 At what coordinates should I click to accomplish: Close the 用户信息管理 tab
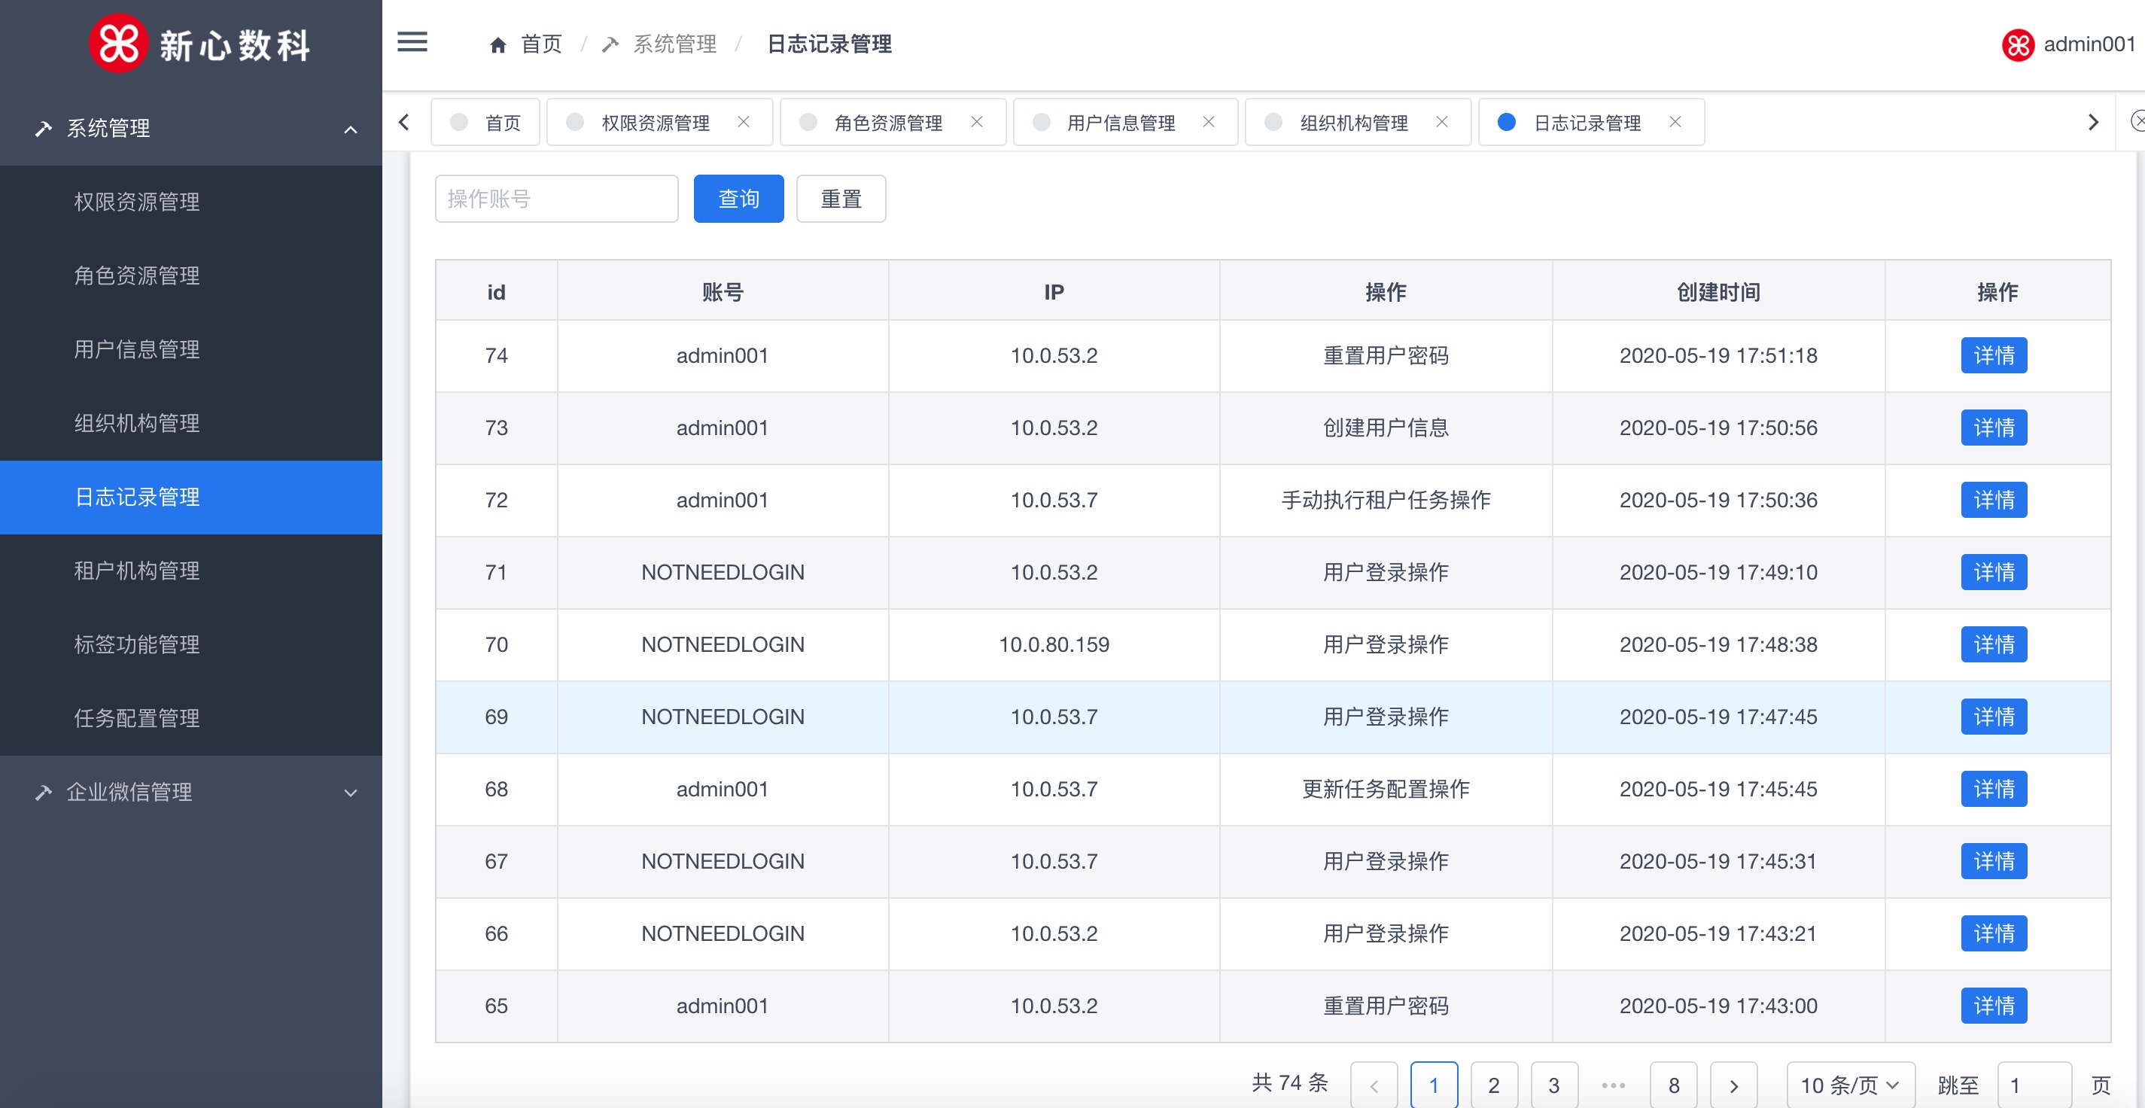[x=1209, y=123]
